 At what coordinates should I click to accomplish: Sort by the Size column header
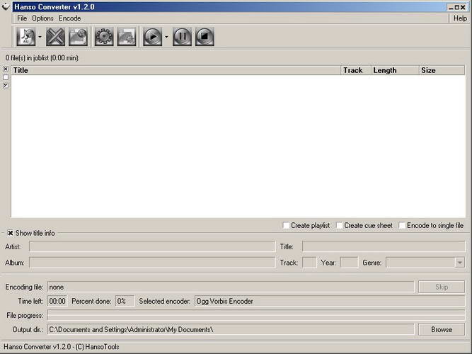(x=442, y=70)
